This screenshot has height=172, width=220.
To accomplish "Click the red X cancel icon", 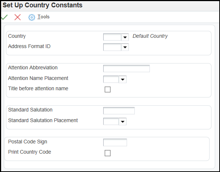I will pos(18,17).
